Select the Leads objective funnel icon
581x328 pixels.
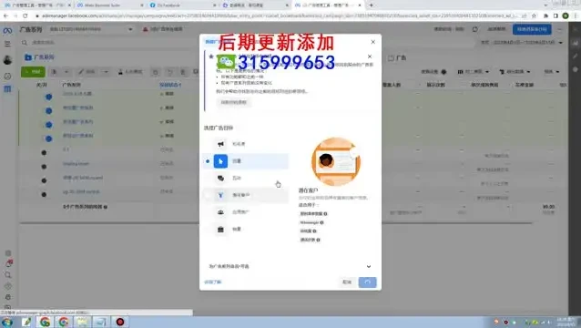220,195
